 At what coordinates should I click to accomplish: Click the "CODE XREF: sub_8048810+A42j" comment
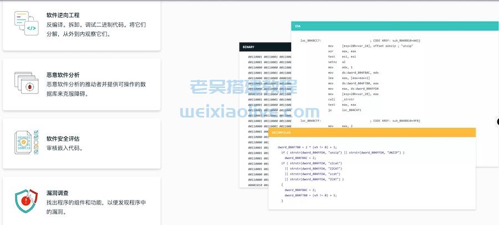click(x=395, y=41)
